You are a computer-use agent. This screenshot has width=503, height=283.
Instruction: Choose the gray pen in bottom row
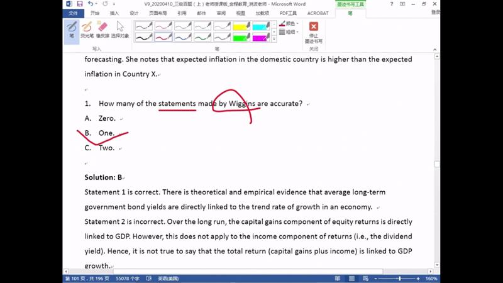coord(222,37)
